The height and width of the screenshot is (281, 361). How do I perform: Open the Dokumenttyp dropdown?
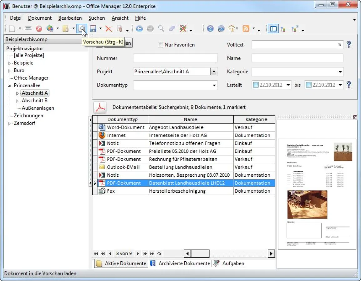point(214,85)
